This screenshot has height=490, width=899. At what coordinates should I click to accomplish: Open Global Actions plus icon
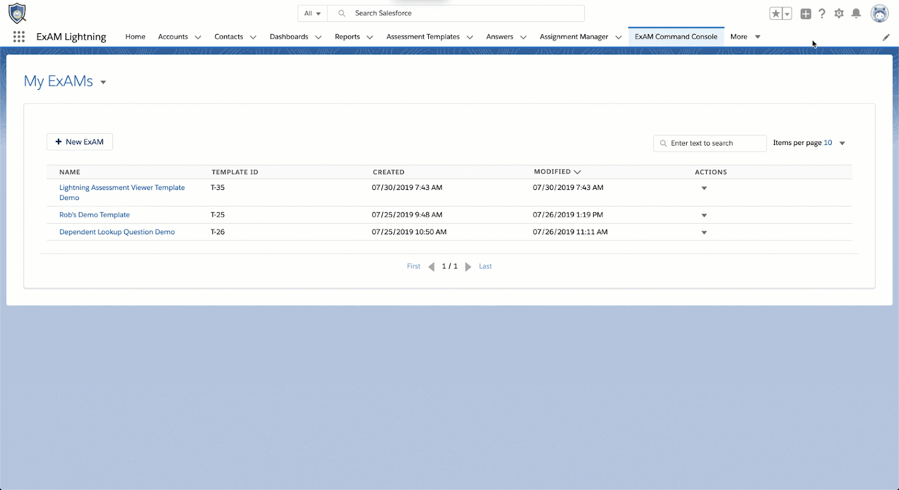pyautogui.click(x=806, y=14)
